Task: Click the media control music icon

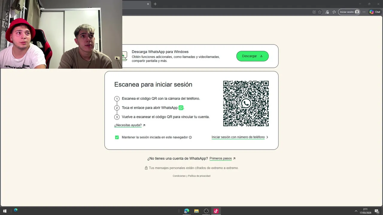Action: pos(327,12)
